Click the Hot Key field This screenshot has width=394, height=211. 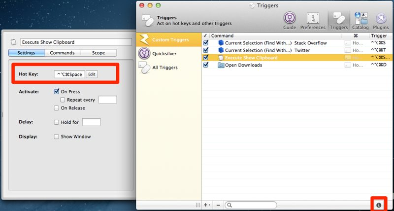click(69, 74)
